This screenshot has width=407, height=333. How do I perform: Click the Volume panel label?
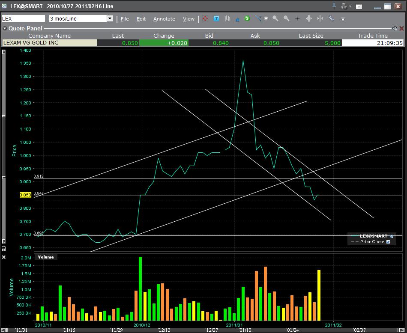point(46,257)
